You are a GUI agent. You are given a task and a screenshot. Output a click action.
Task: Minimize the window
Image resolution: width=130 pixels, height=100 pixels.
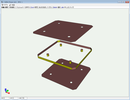119,2
